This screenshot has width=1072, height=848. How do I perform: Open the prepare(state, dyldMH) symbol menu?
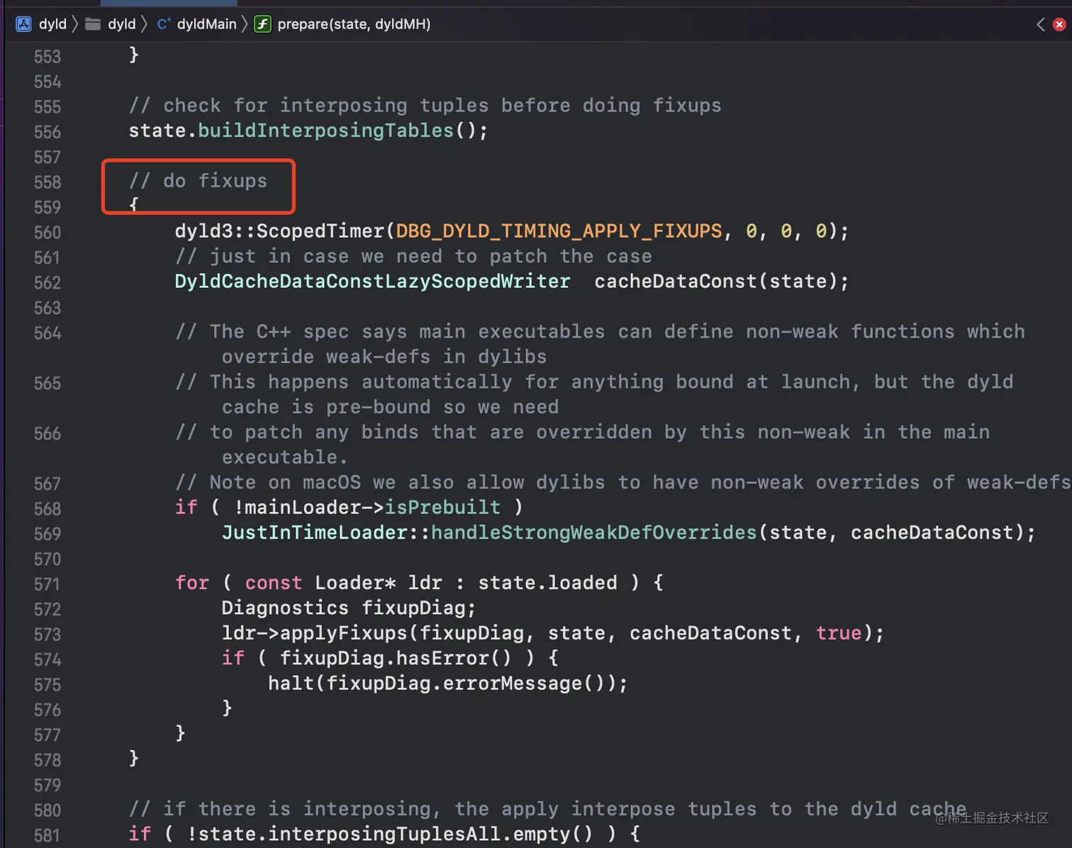pyautogui.click(x=354, y=24)
